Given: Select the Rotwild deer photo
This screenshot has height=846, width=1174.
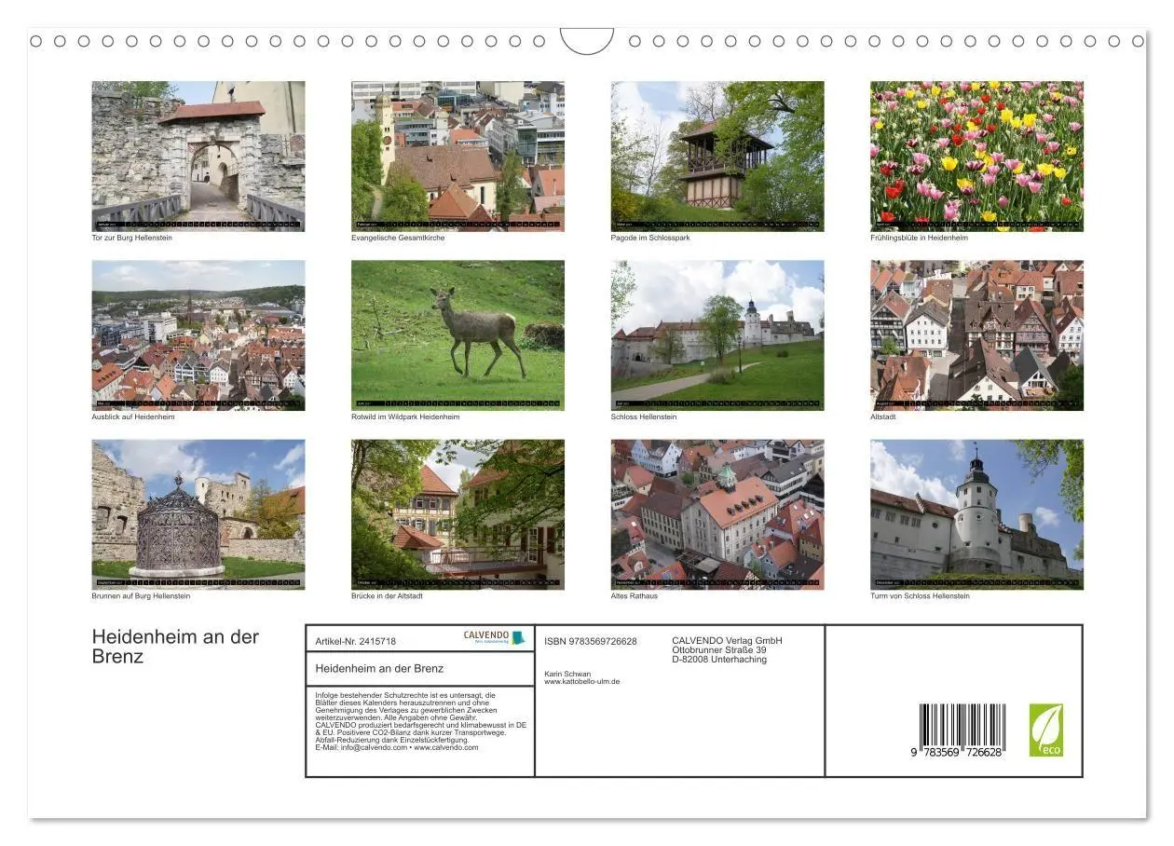Looking at the screenshot, I should 457,335.
